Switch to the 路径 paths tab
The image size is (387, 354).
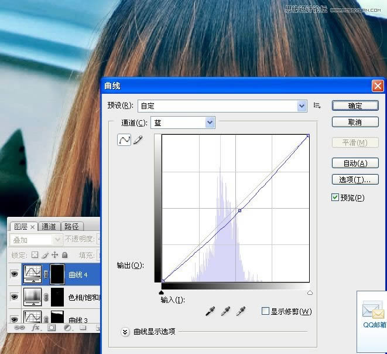[71, 226]
